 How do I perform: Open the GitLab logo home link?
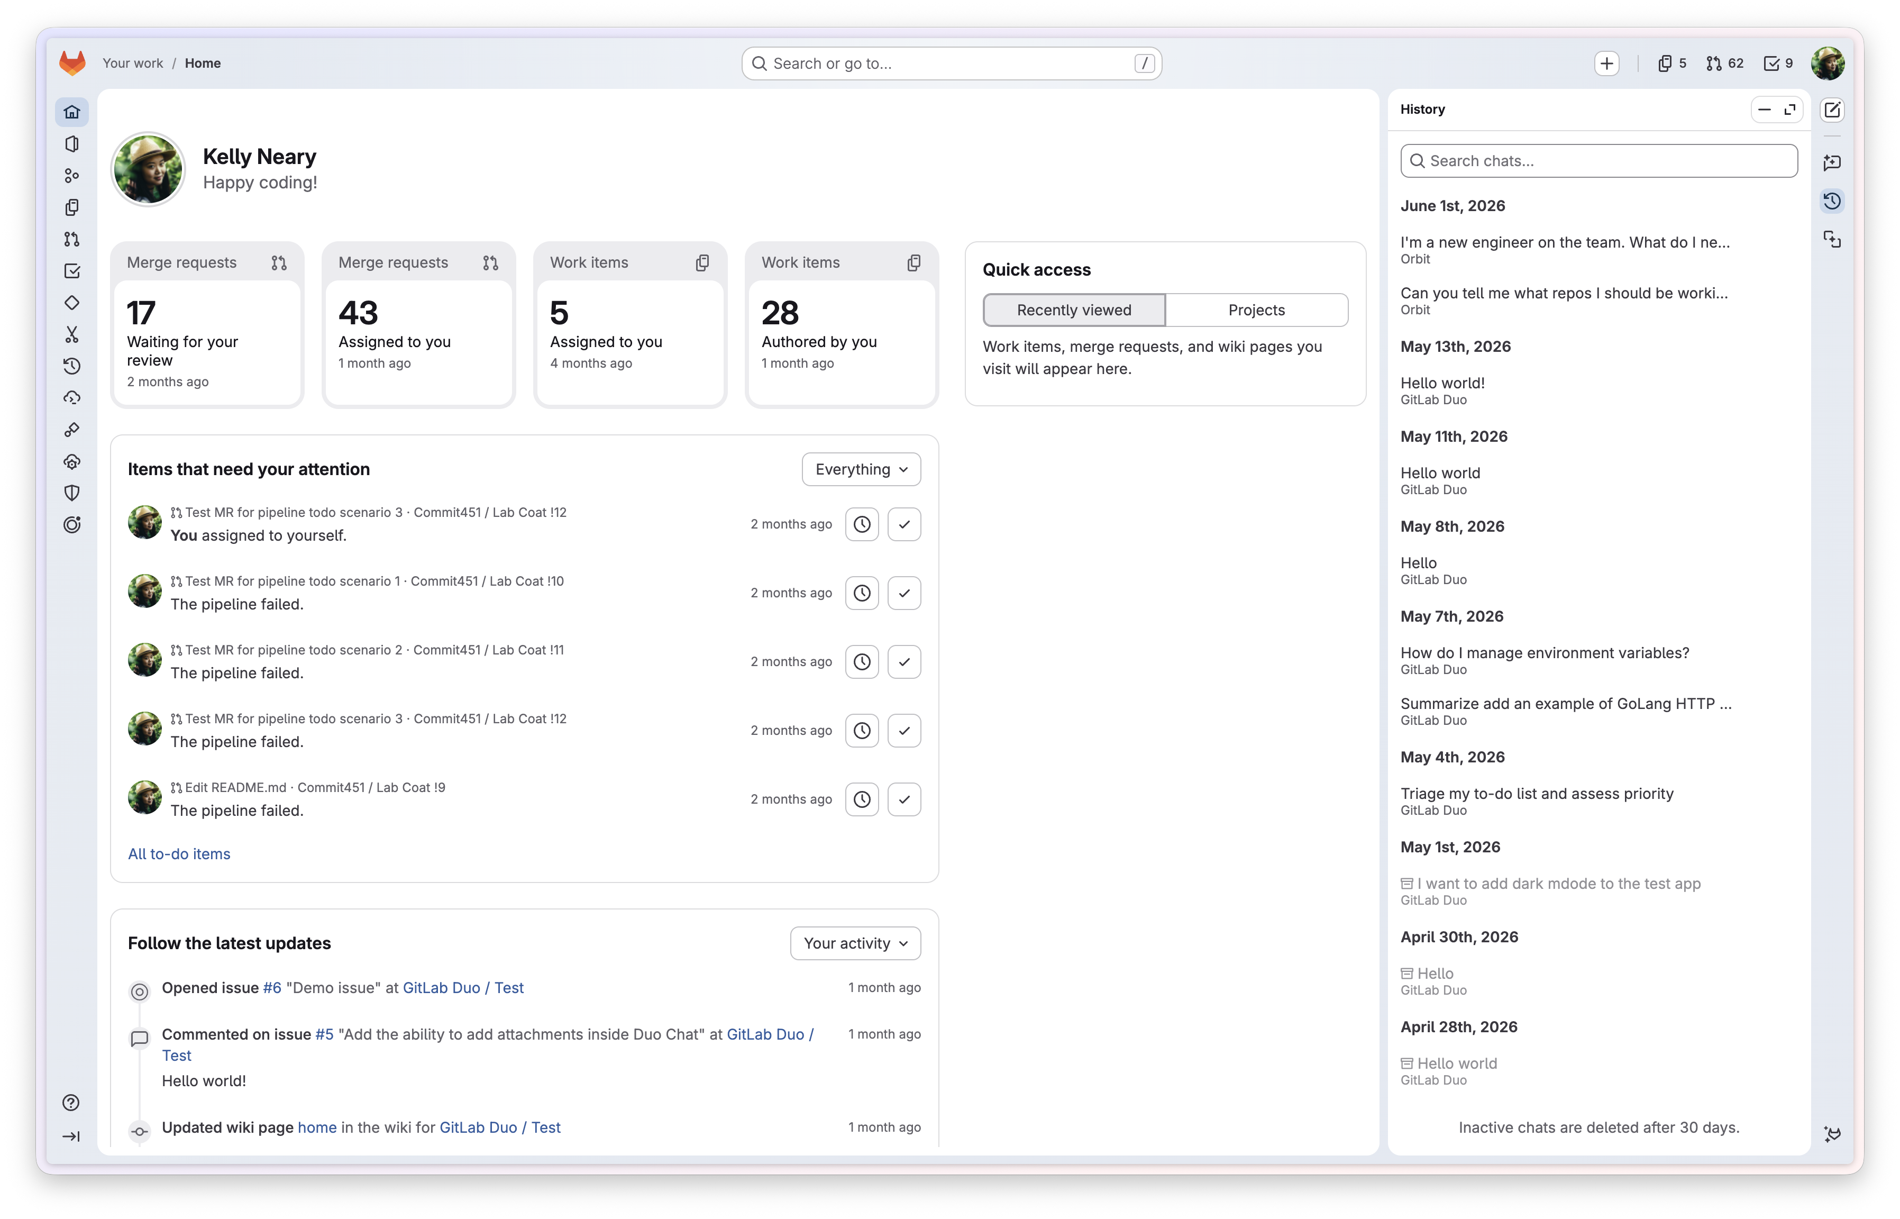72,63
